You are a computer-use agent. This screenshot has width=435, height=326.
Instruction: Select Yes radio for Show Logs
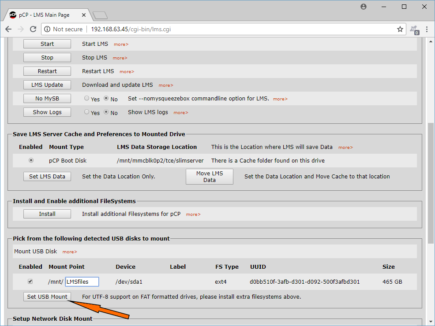pos(86,111)
